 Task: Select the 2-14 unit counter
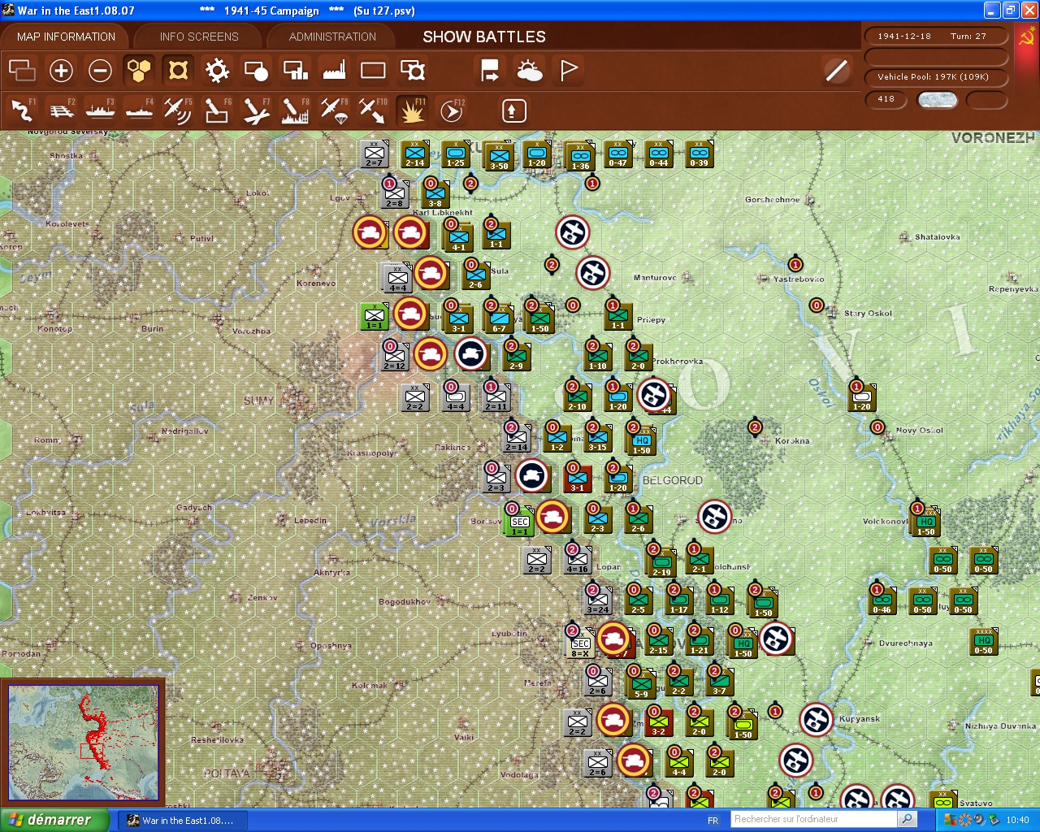pyautogui.click(x=415, y=154)
